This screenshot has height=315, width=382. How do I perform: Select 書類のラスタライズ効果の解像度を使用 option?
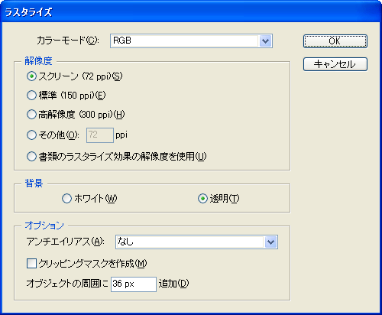(31, 157)
